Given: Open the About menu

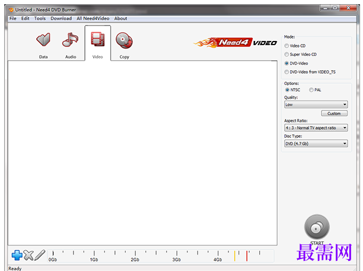Looking at the screenshot, I should (120, 18).
